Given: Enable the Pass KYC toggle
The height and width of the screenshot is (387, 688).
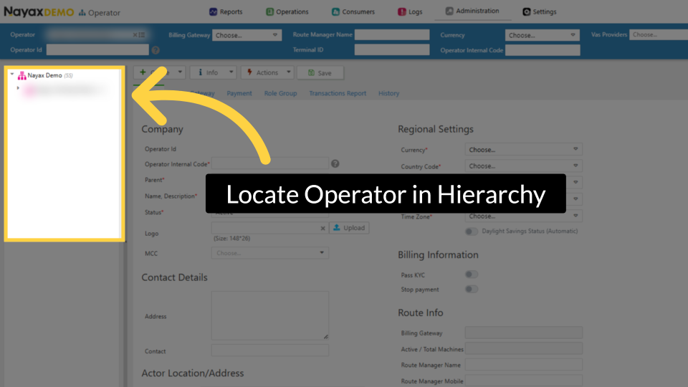Looking at the screenshot, I should pyautogui.click(x=472, y=274).
